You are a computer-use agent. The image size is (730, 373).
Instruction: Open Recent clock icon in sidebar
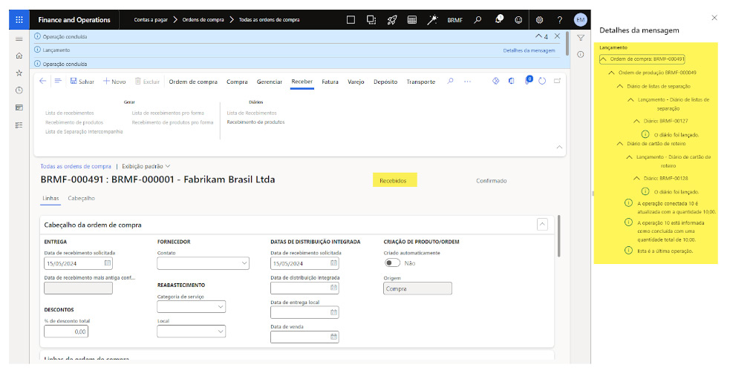pyautogui.click(x=19, y=90)
